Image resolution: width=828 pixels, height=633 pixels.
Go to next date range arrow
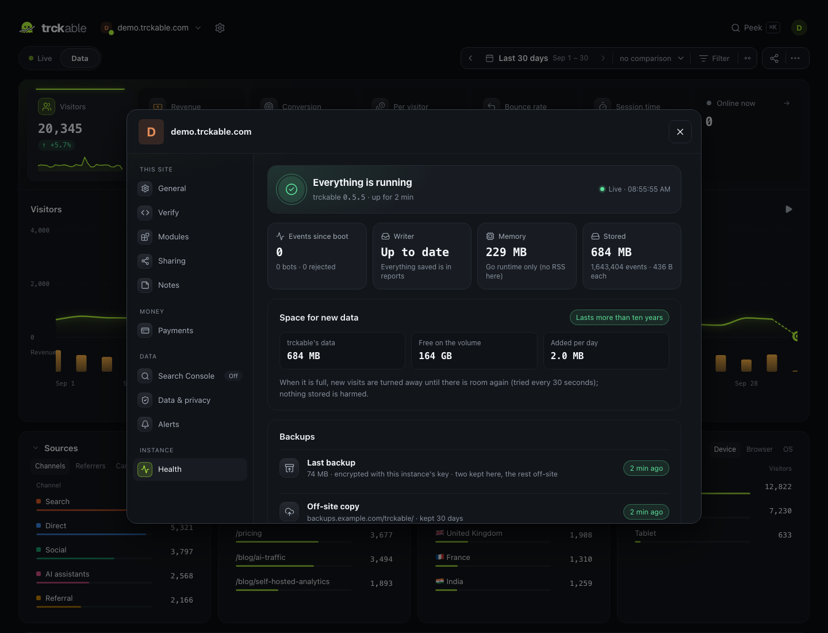click(x=603, y=58)
